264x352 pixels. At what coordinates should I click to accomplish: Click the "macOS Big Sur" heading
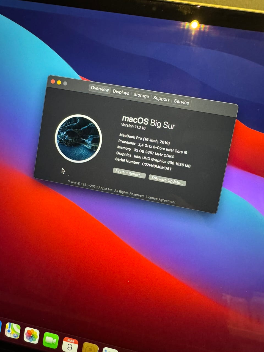tap(148, 122)
